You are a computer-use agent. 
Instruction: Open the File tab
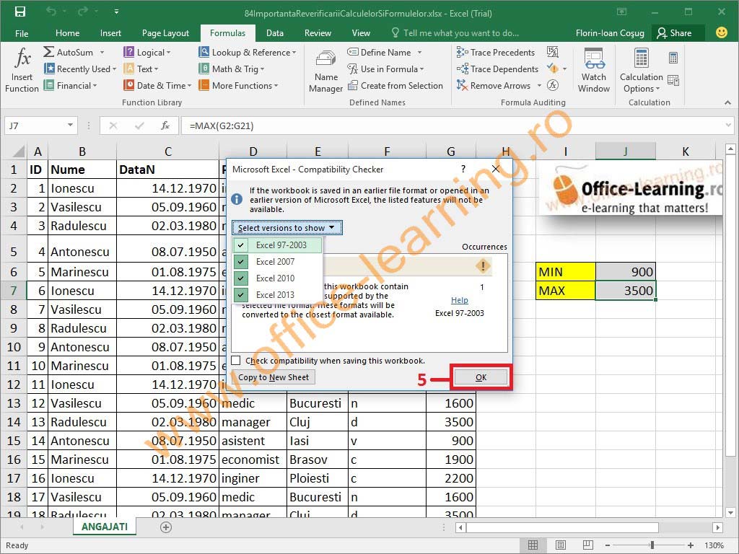coord(22,33)
